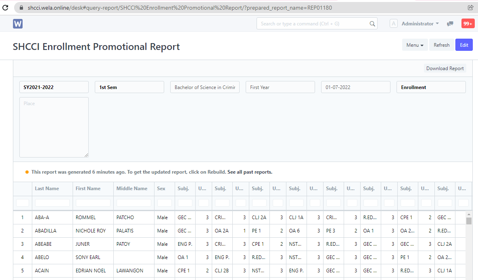Screen dimensions: 478x280
Task: Expand the Administrator user dropdown
Action: [x=420, y=24]
